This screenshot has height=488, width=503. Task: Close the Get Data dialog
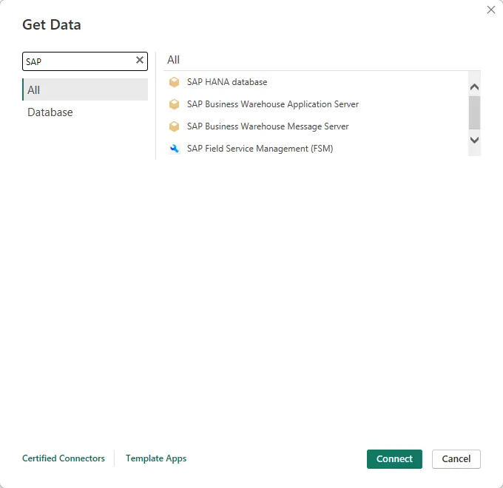coord(491,10)
